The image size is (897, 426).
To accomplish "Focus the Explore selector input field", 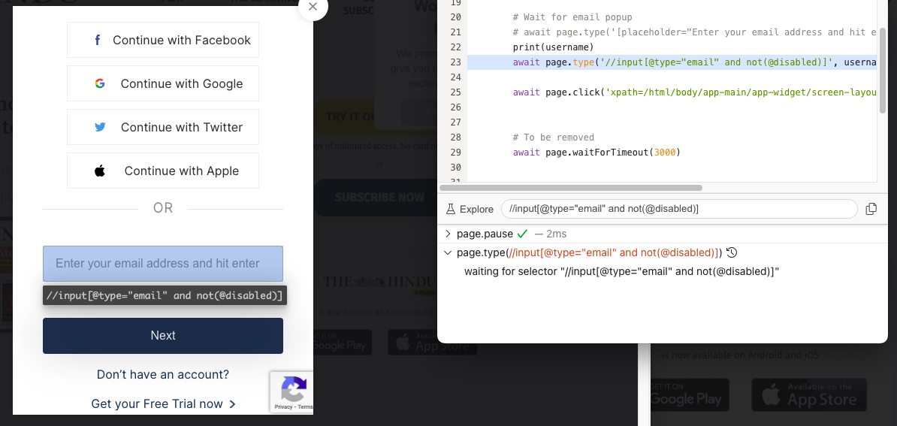I will point(679,209).
